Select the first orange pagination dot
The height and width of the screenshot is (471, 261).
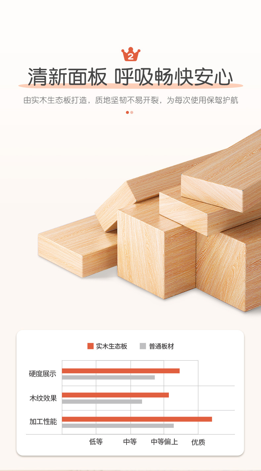tap(128, 112)
